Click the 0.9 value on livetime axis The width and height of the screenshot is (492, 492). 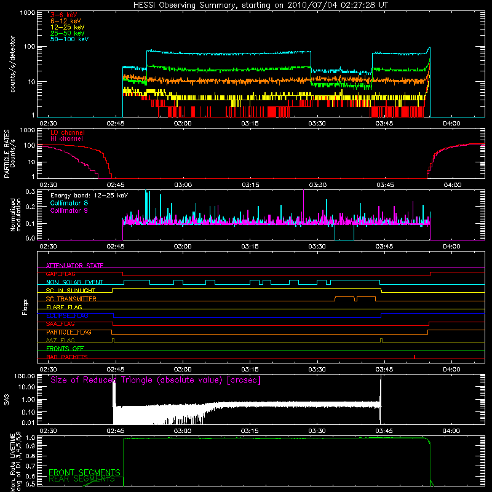30,446
